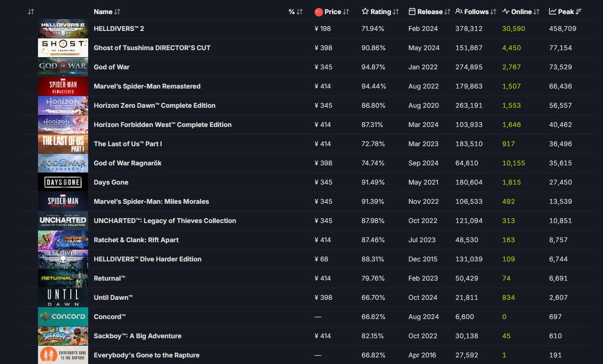Image resolution: width=603 pixels, height=364 pixels.
Task: Sort table by Name column header
Action: coord(107,12)
